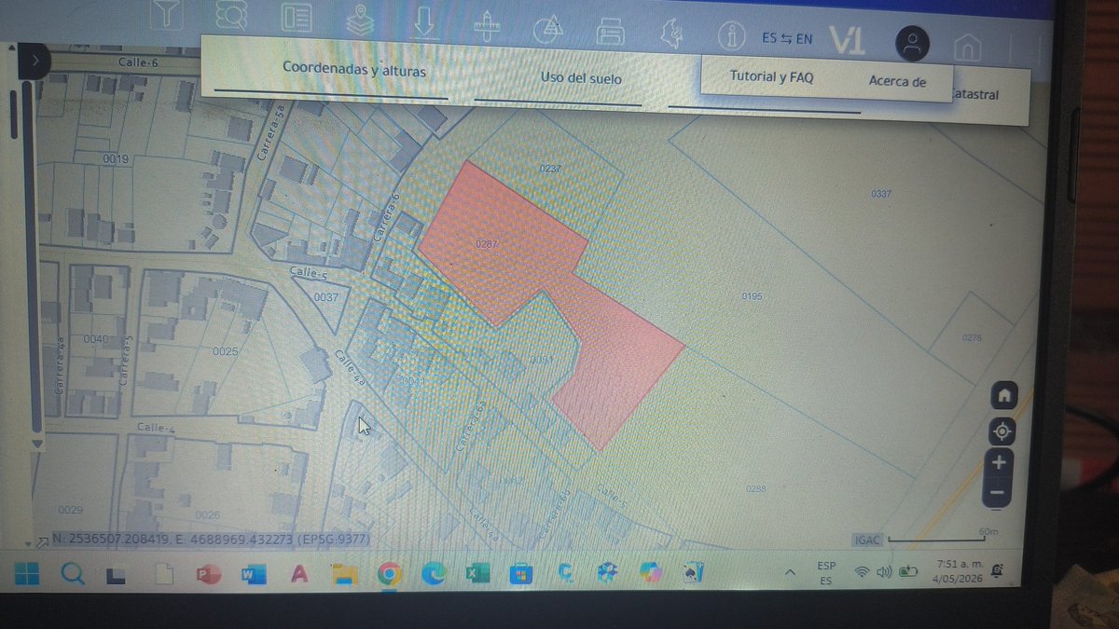The width and height of the screenshot is (1119, 629).
Task: Switch language with ES/EN toggle
Action: point(787,38)
